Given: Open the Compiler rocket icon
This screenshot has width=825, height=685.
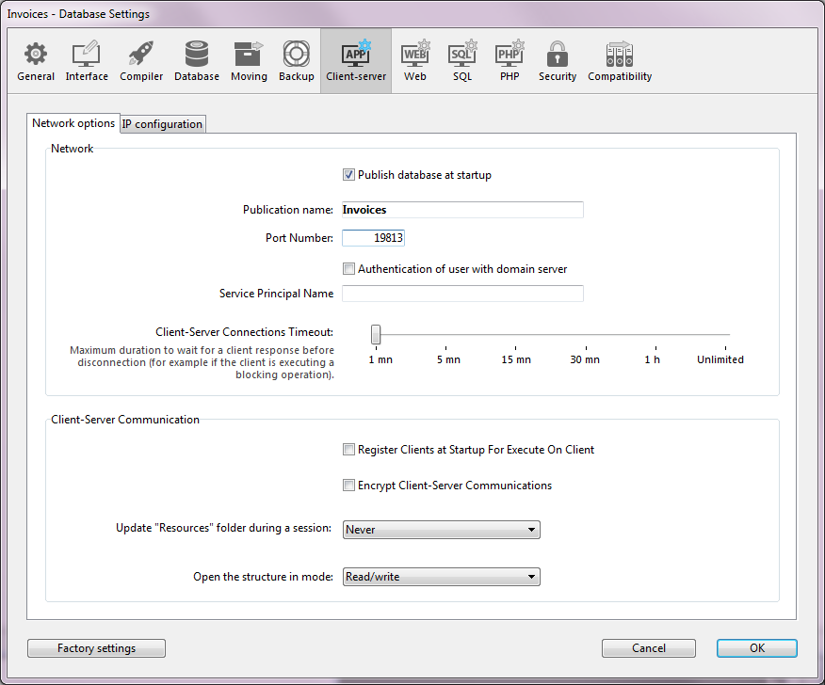Looking at the screenshot, I should [x=141, y=62].
